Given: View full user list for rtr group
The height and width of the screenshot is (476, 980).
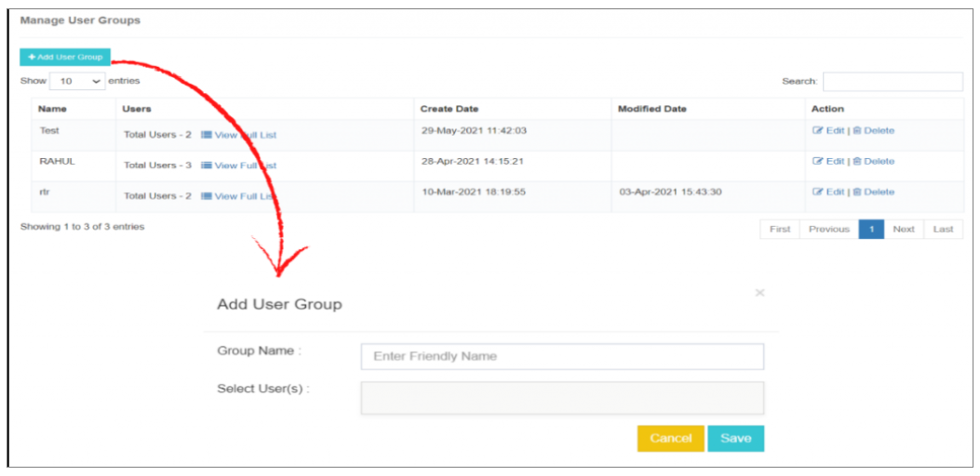Looking at the screenshot, I should coord(239,196).
